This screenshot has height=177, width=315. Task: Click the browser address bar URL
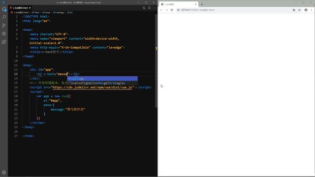click(x=197, y=10)
